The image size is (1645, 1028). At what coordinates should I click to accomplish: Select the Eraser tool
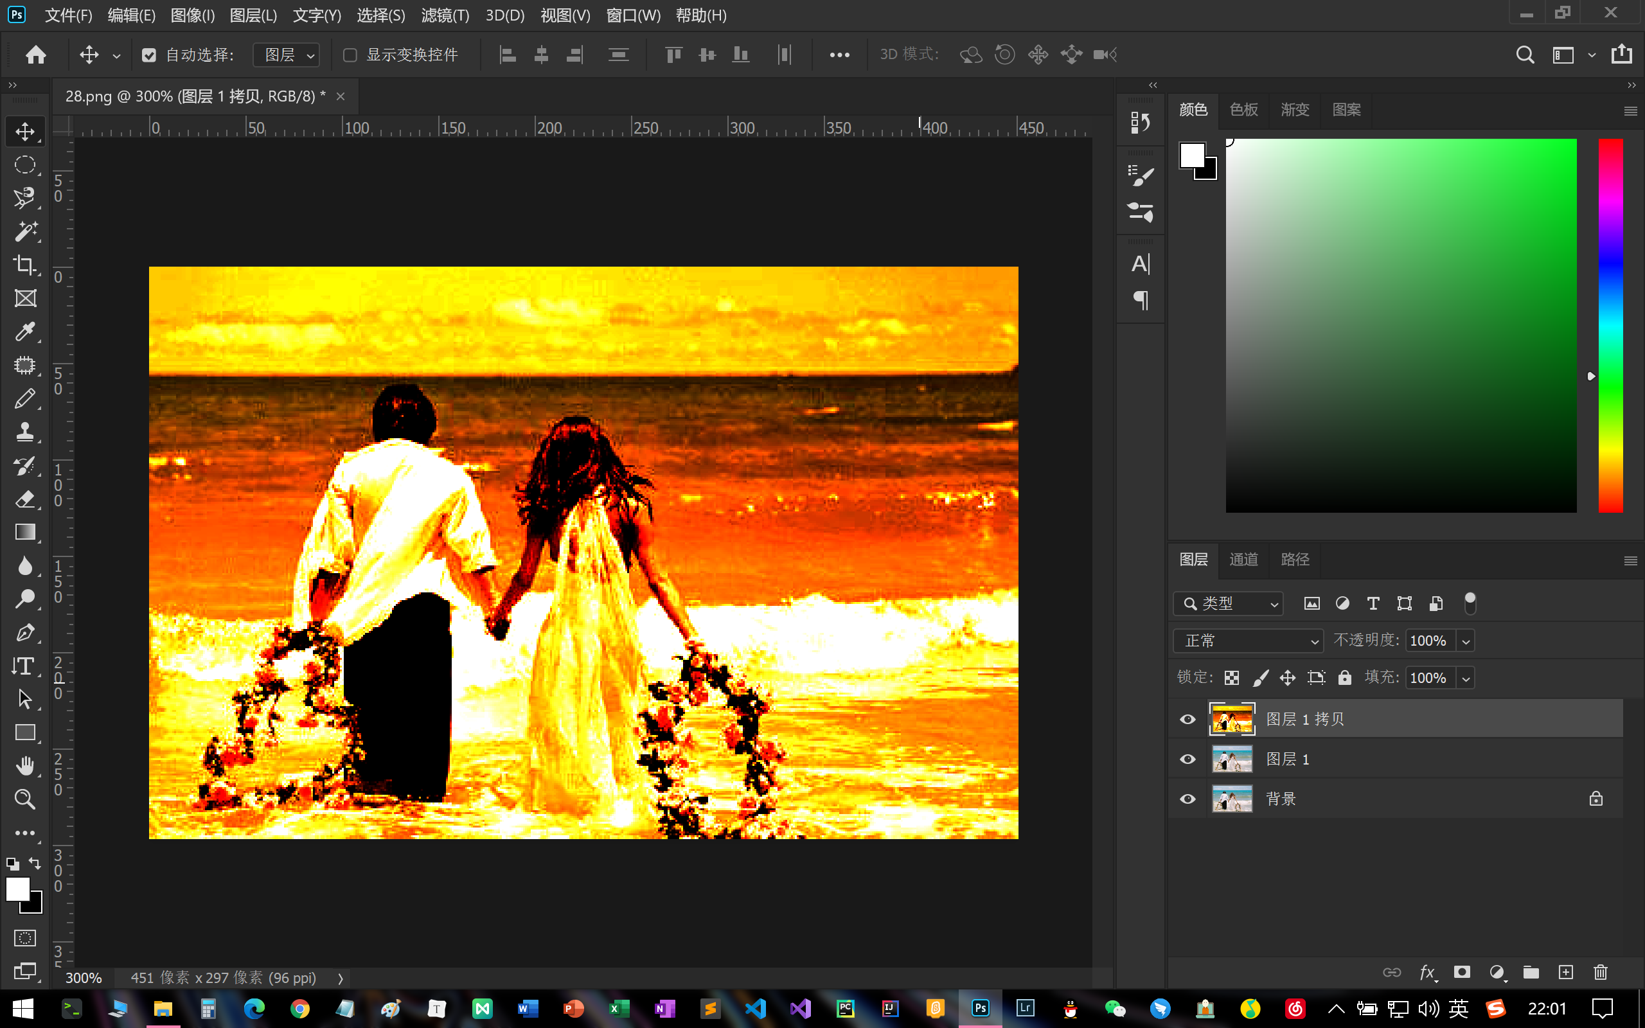(25, 499)
